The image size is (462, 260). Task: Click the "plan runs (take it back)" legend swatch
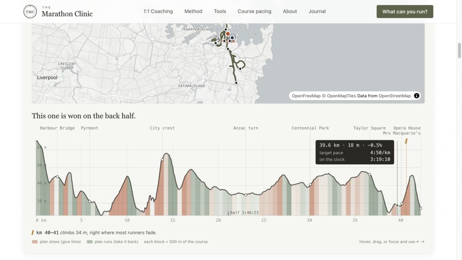pyautogui.click(x=89, y=242)
